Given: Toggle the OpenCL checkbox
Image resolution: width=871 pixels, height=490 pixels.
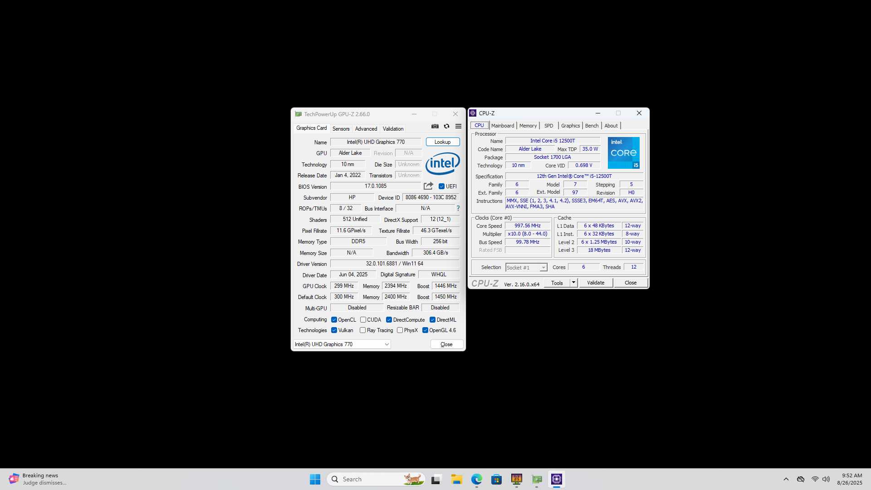Looking at the screenshot, I should point(334,320).
